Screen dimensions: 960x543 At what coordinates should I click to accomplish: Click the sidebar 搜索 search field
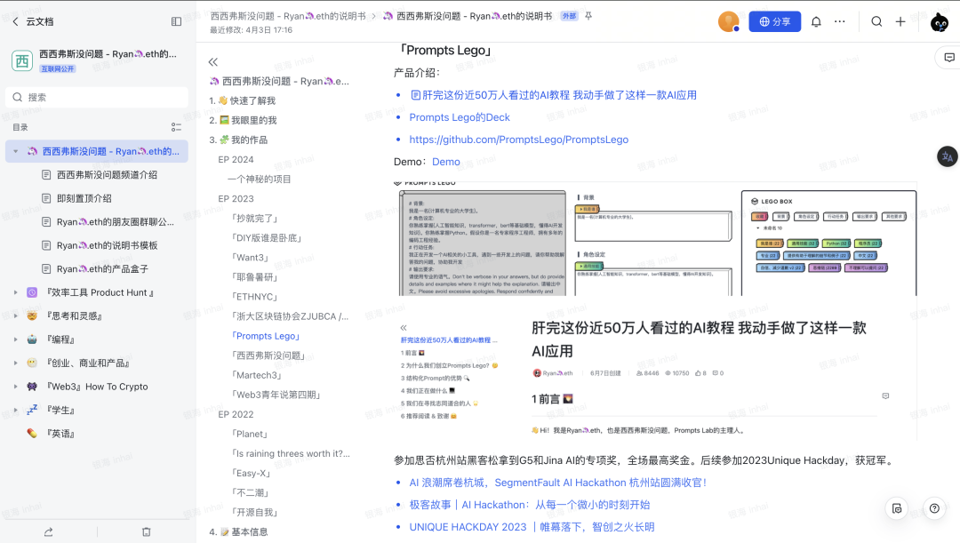click(98, 98)
